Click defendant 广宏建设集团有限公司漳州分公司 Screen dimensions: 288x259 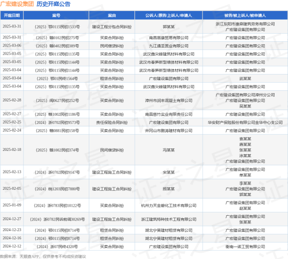coord(245,95)
